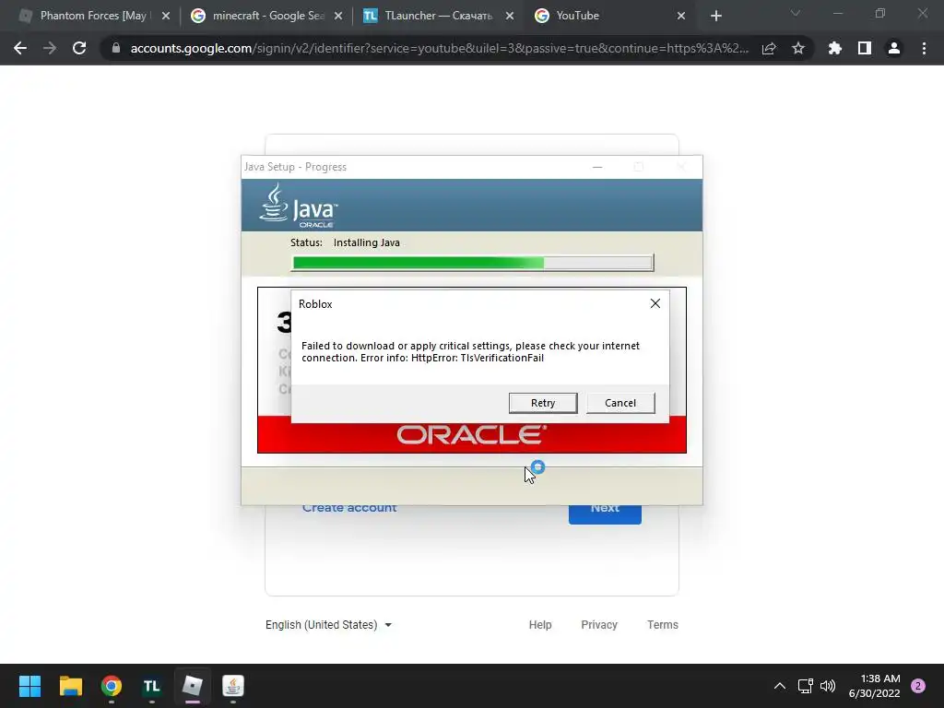The width and height of the screenshot is (944, 708).
Task: Click the Roblox error message text
Action: [x=470, y=351]
